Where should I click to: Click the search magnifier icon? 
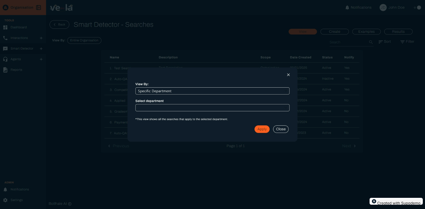coord(371,42)
